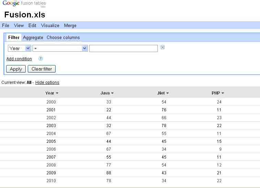Open the Edit menu

click(32, 26)
